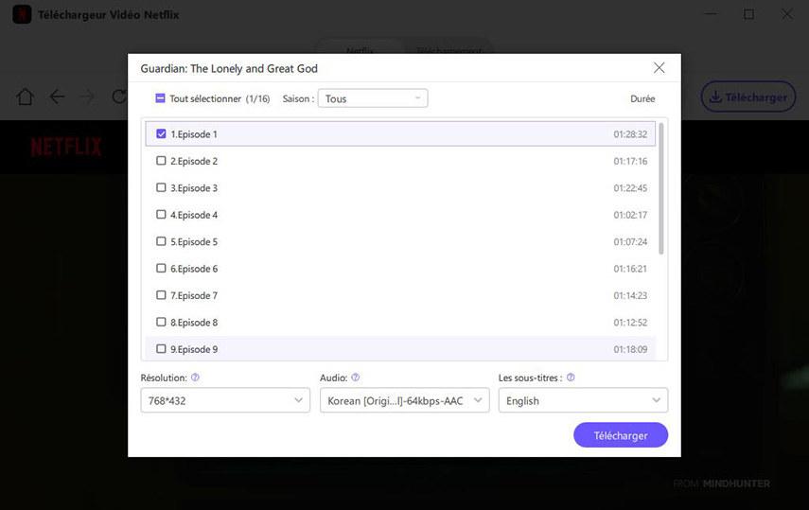Check Episode 3 checkbox

coord(161,187)
